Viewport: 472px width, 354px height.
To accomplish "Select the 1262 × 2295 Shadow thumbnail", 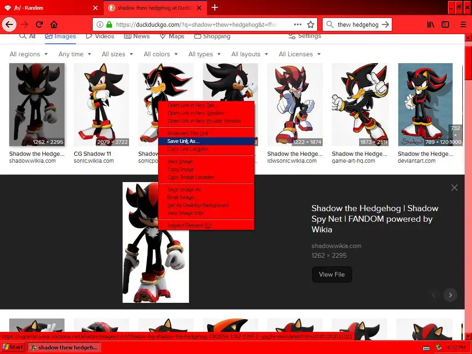I will point(37,105).
